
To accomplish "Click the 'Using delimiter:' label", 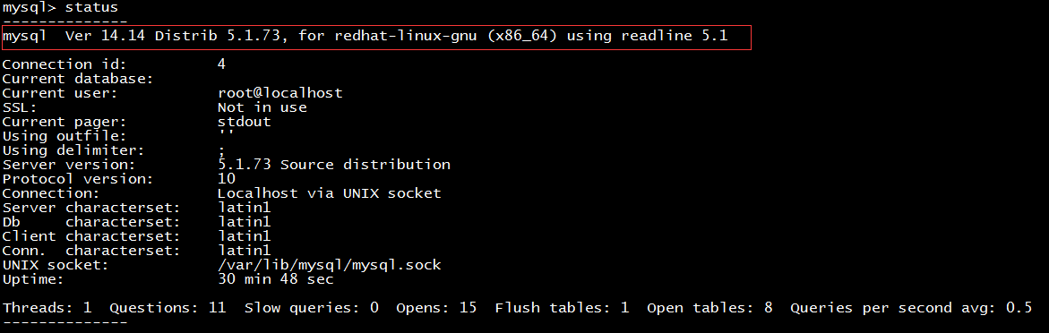I will (x=73, y=150).
